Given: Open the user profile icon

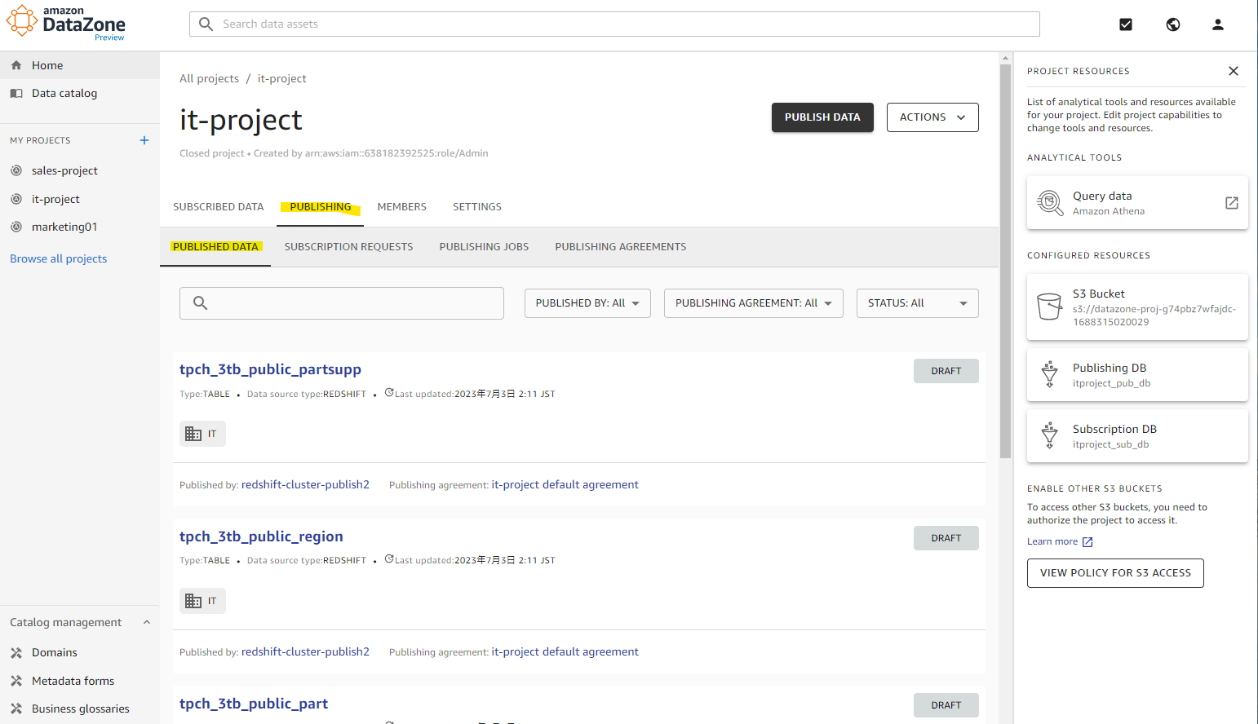Looking at the screenshot, I should point(1218,24).
